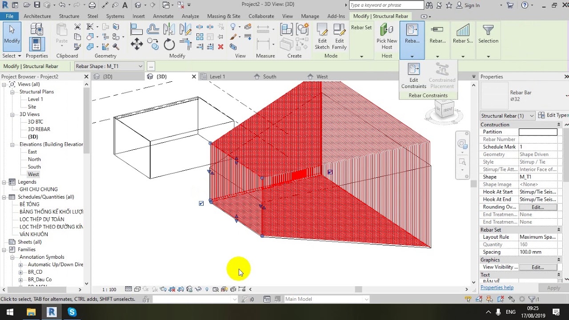
Task: Open File Explorer from the taskbar
Action: click(31, 312)
